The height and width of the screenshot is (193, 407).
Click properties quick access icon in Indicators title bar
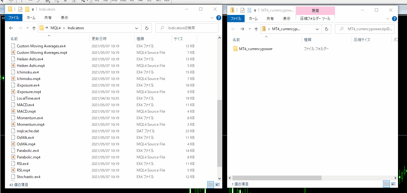20,9
